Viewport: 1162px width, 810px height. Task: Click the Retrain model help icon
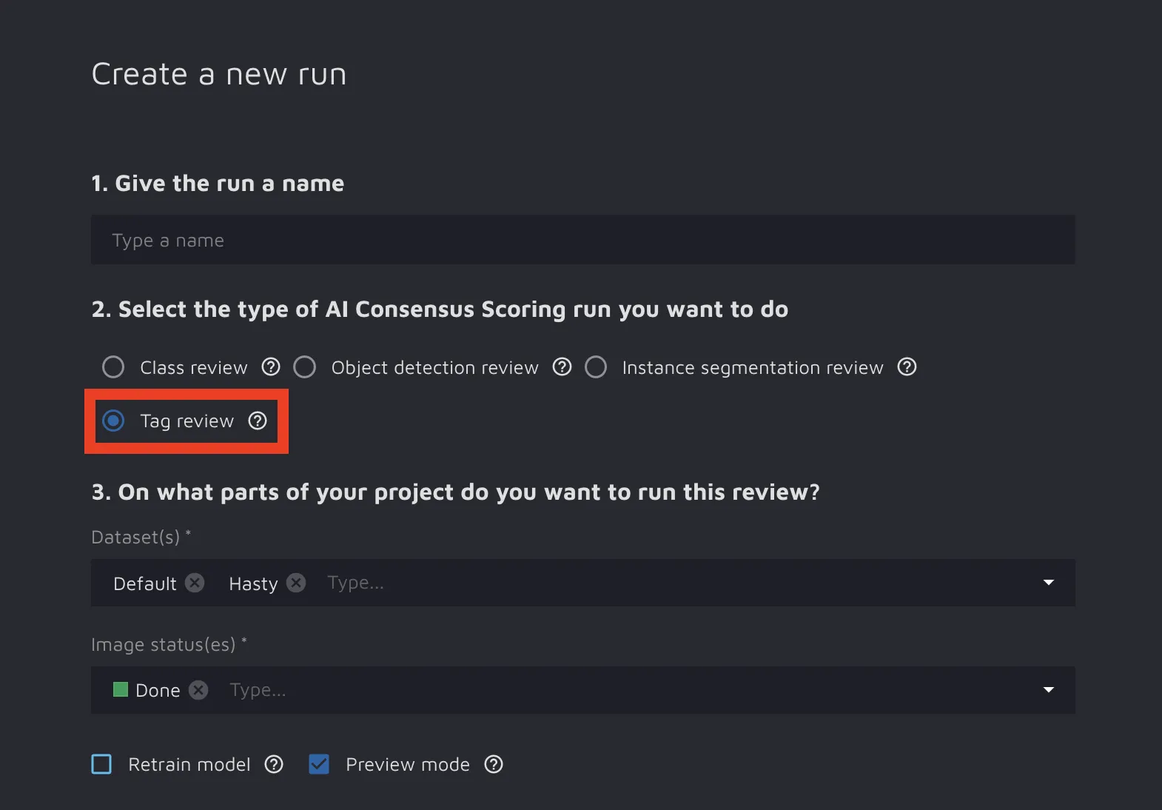[x=274, y=764]
